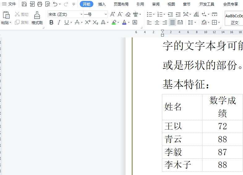
Task: Open the shading fill dropdown arrow
Action: coord(208,23)
